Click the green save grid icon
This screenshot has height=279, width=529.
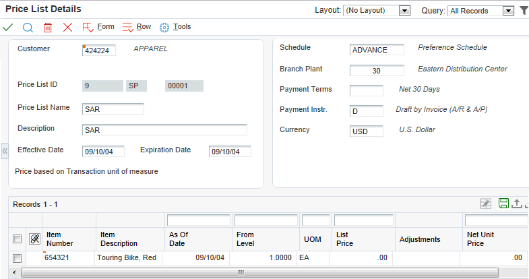pyautogui.click(x=503, y=204)
